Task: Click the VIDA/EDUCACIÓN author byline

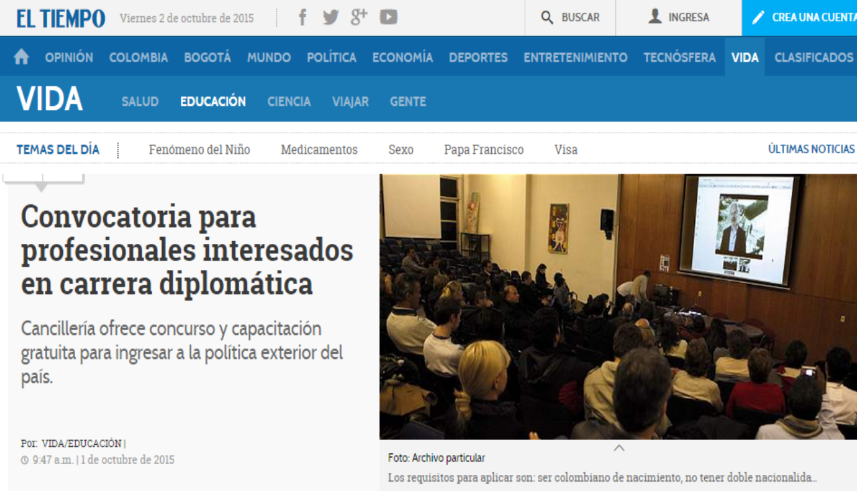Action: 82,443
